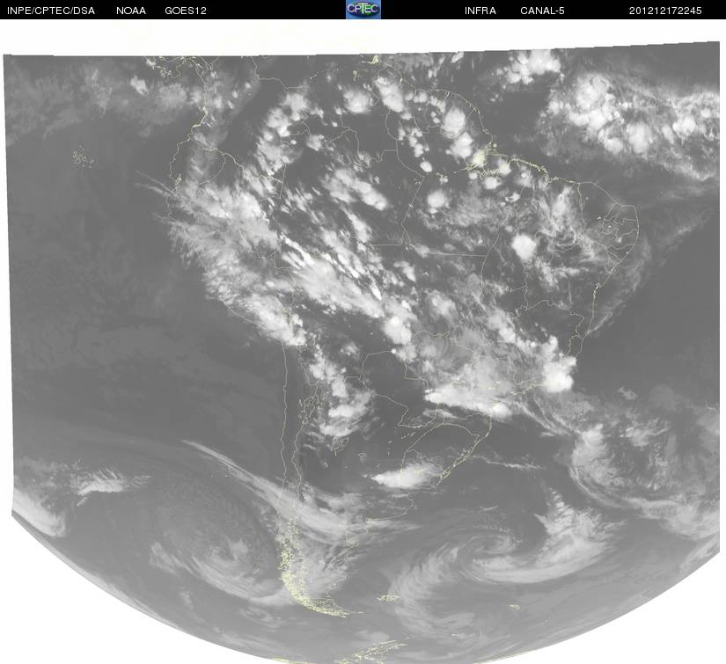Click the satellite infrared image of South America
Screen dimensions: 726x664
tap(363, 352)
